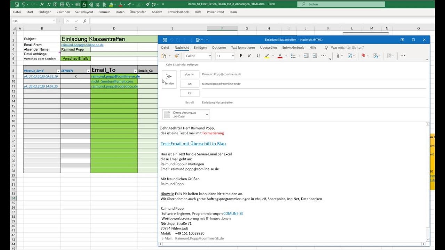Screen dimensions: 445x250
Task: Open the Calibri font name dropdown
Action: pos(198,56)
